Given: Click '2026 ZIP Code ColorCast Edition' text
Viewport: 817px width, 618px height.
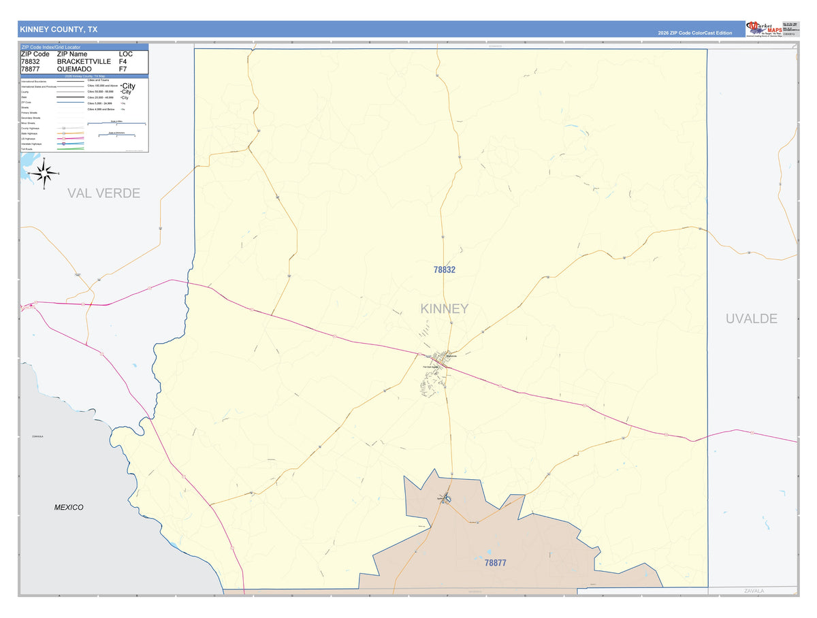Looking at the screenshot, I should pyautogui.click(x=695, y=33).
